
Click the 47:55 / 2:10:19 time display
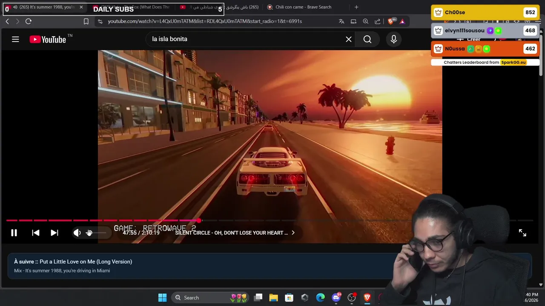click(x=141, y=233)
